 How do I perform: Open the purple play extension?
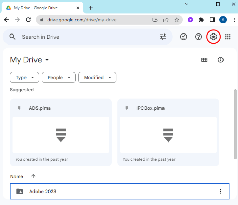coord(190,20)
